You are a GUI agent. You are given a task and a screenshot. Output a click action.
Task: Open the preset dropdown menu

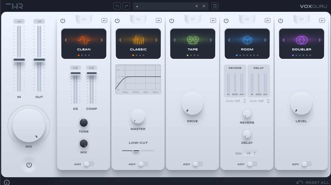click(137, 6)
